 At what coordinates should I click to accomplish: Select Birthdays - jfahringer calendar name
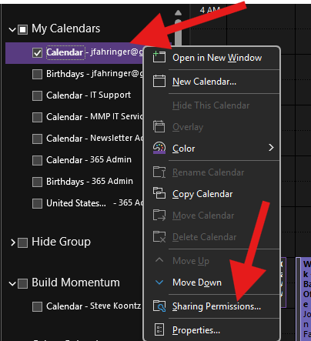95,74
